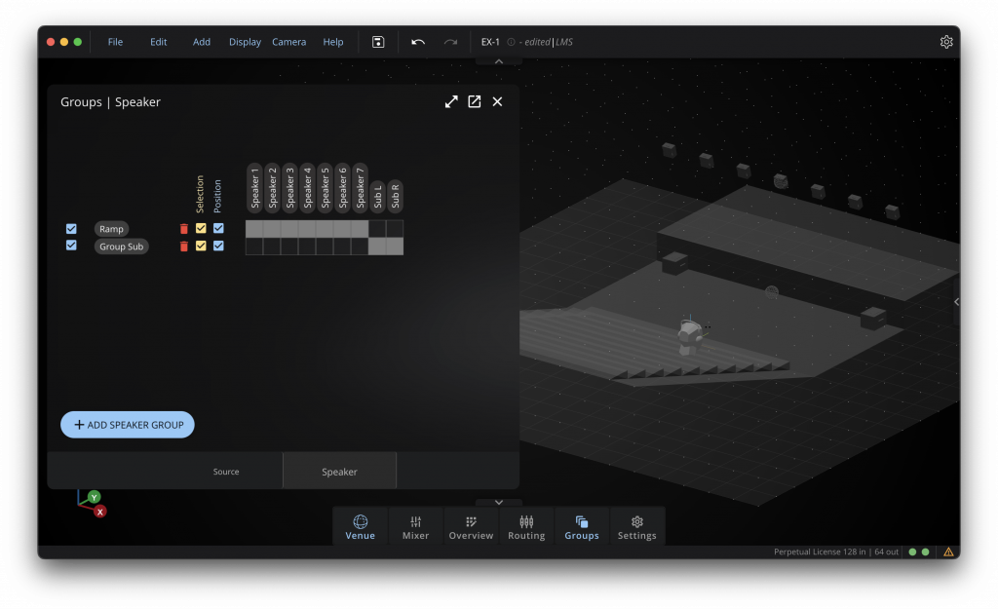Rename the Group Sub label

pos(122,247)
